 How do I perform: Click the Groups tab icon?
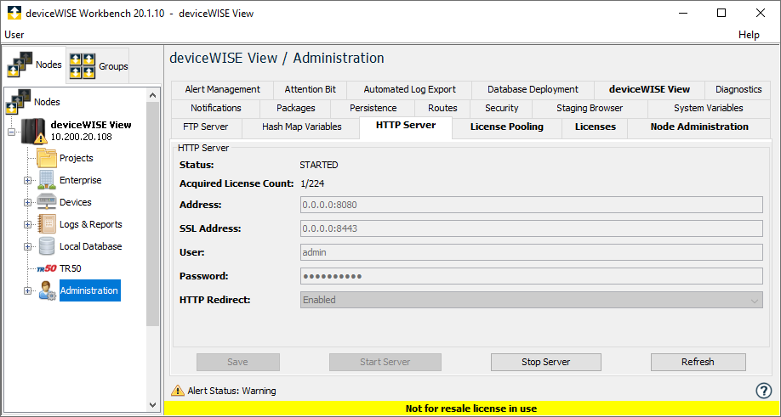click(83, 66)
